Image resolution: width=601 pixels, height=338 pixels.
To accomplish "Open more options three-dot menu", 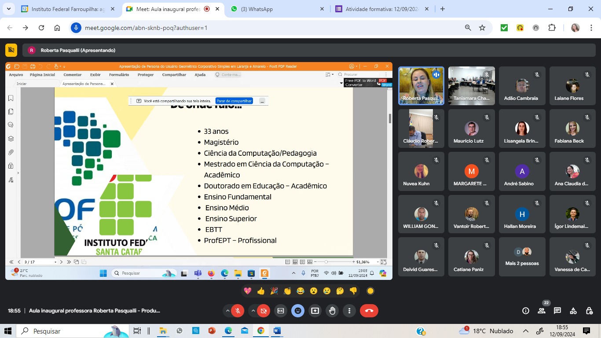I will pos(349,311).
